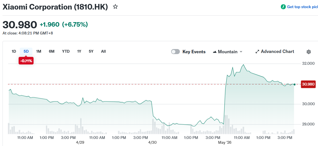The height and width of the screenshot is (146, 318).
Task: Click the Key Events label
Action: point(194,52)
